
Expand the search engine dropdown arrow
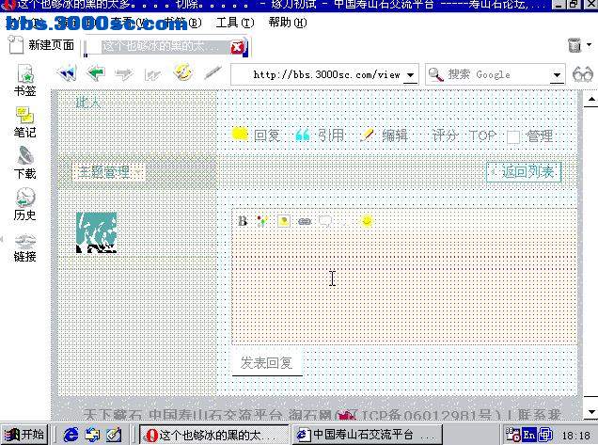557,75
